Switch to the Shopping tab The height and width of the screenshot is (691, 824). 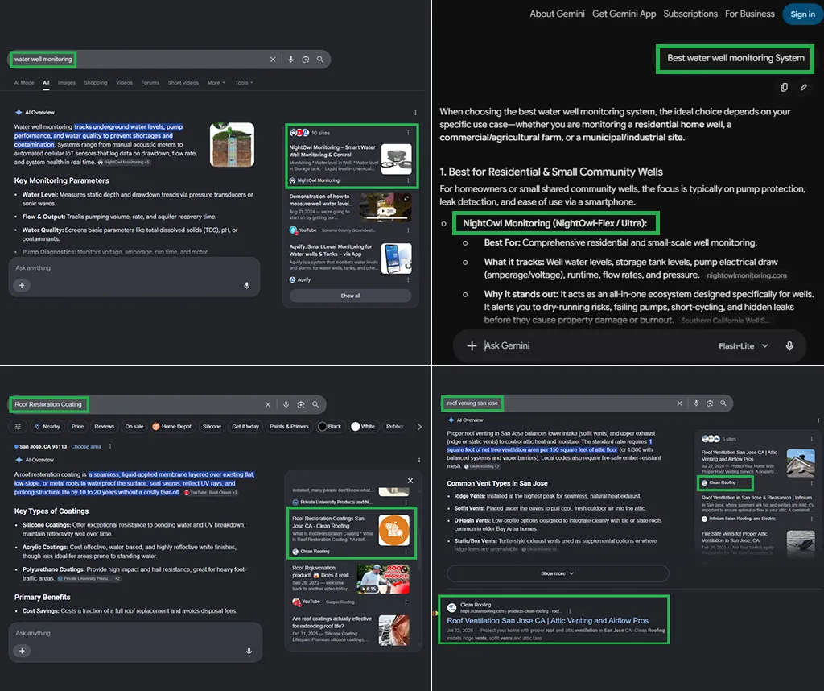[96, 83]
